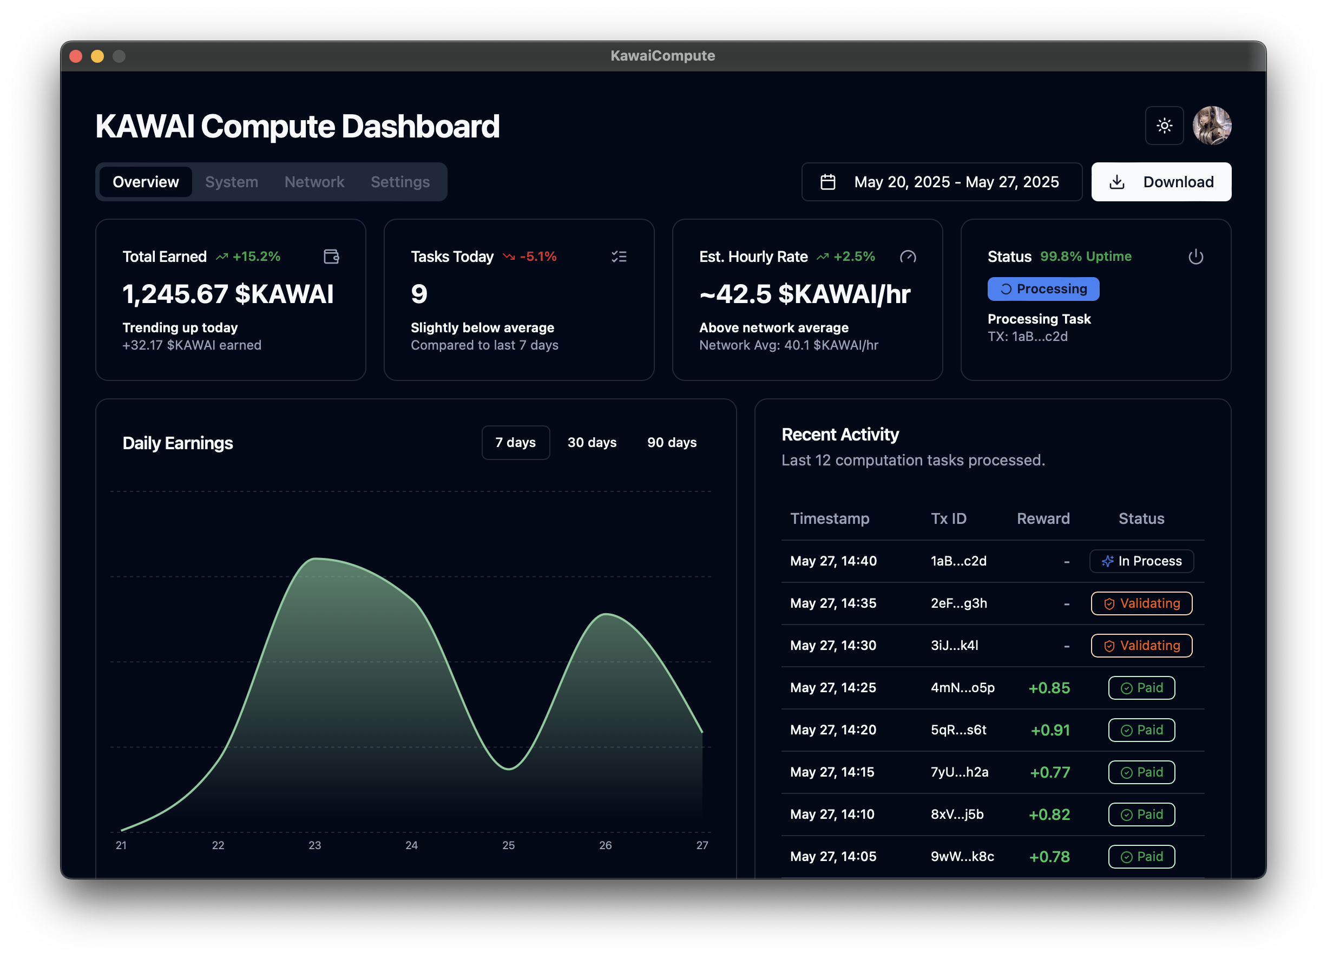Switch chart to 30 days
Image resolution: width=1327 pixels, height=959 pixels.
click(592, 442)
